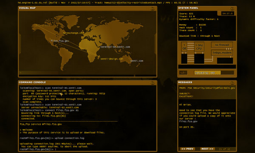255x153 pixels.
Task: Select ny-exchange.com host on the map
Action: point(74,33)
